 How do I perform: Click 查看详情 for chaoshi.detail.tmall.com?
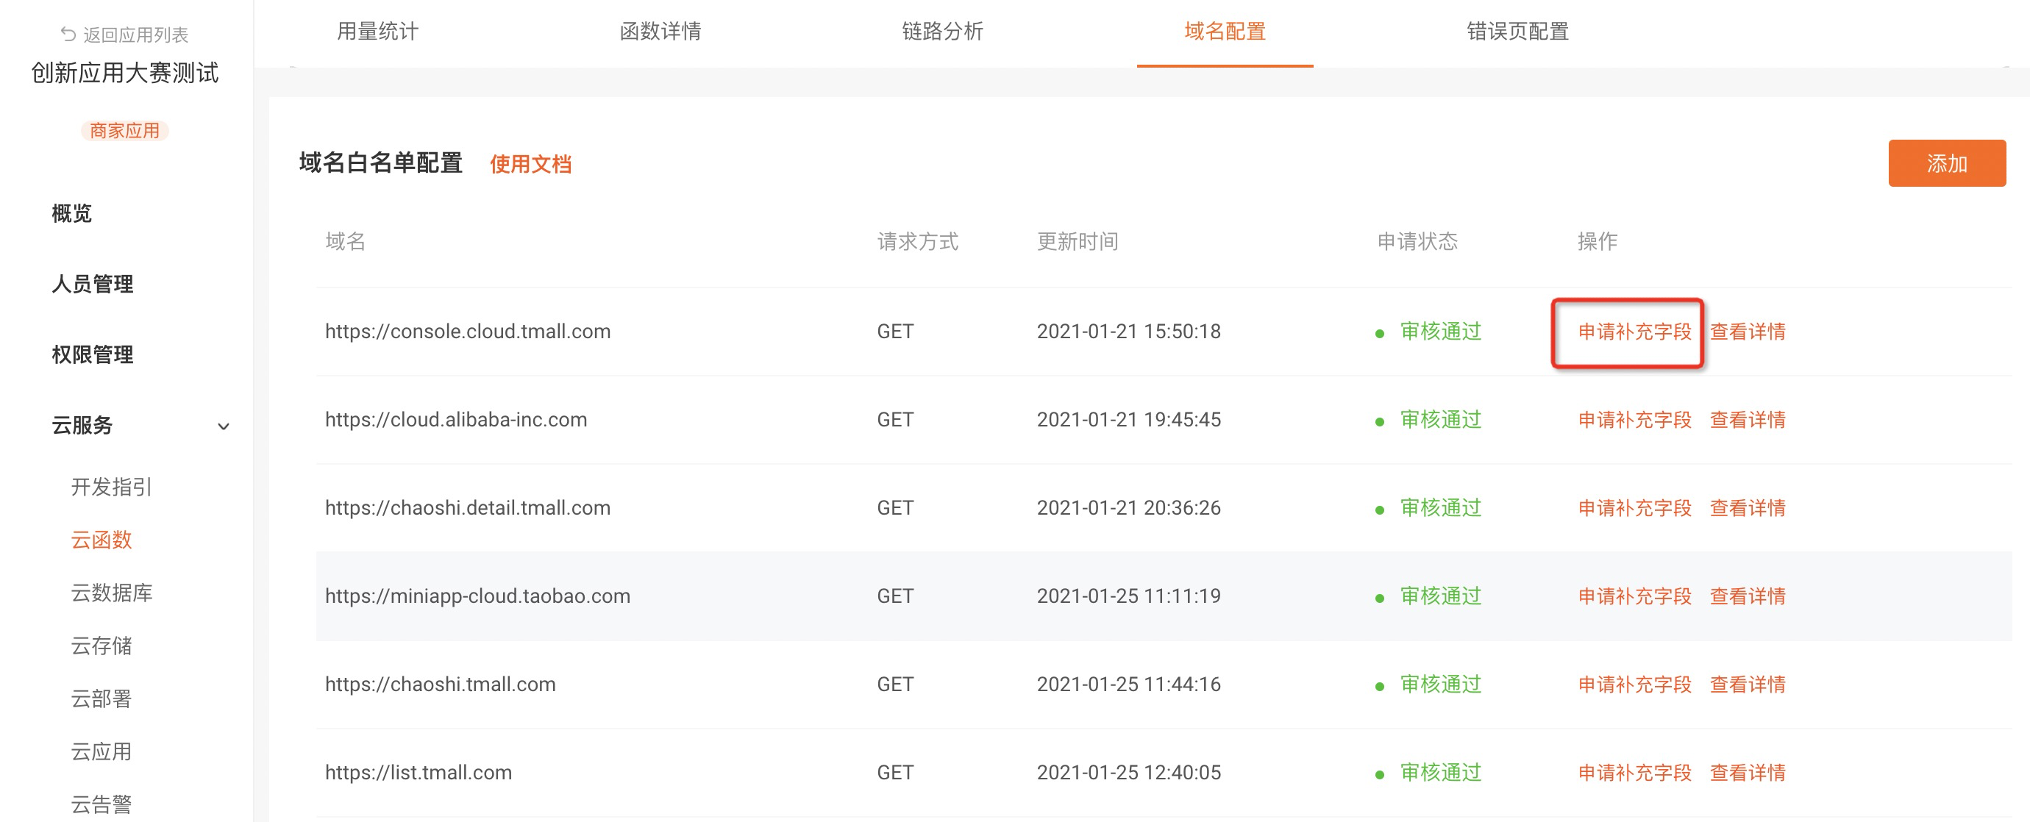(1747, 508)
